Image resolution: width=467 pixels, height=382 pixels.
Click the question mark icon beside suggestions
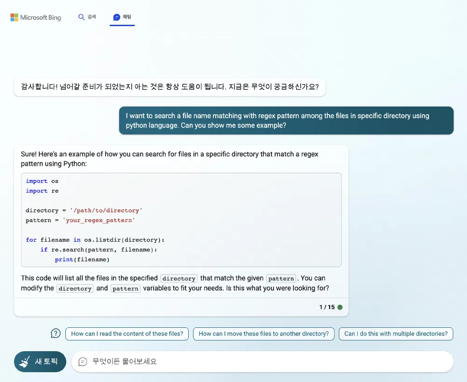click(x=56, y=333)
